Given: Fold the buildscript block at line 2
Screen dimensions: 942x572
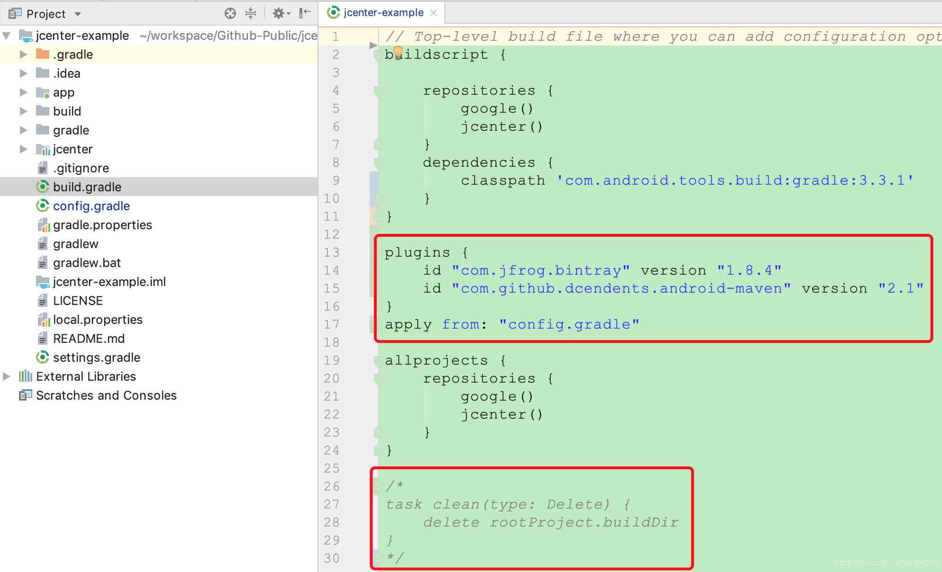Looking at the screenshot, I should coord(378,55).
